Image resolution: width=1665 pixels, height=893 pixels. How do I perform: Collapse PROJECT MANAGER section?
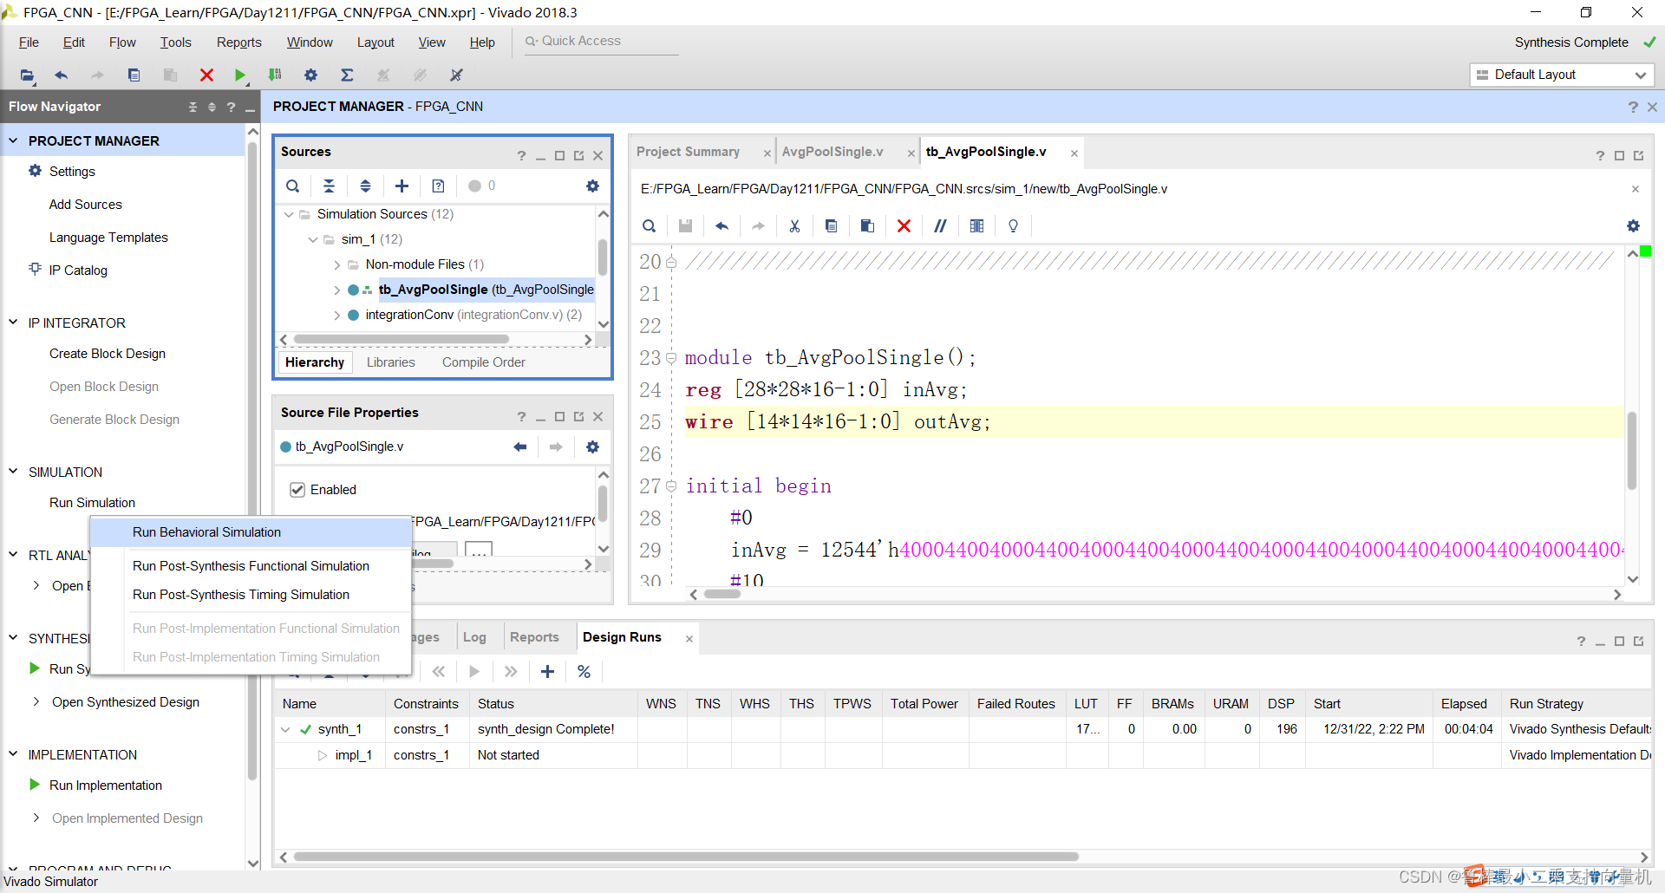(x=13, y=140)
